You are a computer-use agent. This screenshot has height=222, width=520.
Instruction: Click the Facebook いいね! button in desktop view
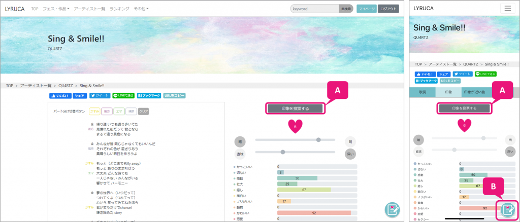click(x=60, y=95)
